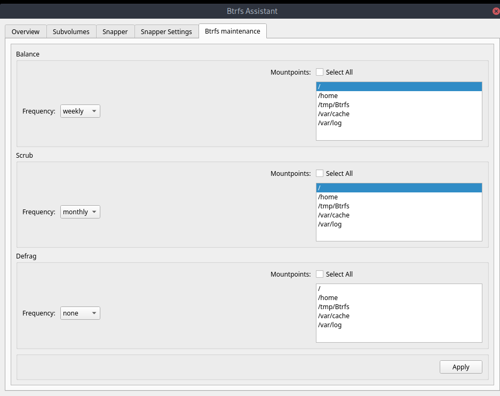The image size is (500, 396).
Task: Select /var/cache in the Scrub mountpoints list
Action: click(399, 215)
